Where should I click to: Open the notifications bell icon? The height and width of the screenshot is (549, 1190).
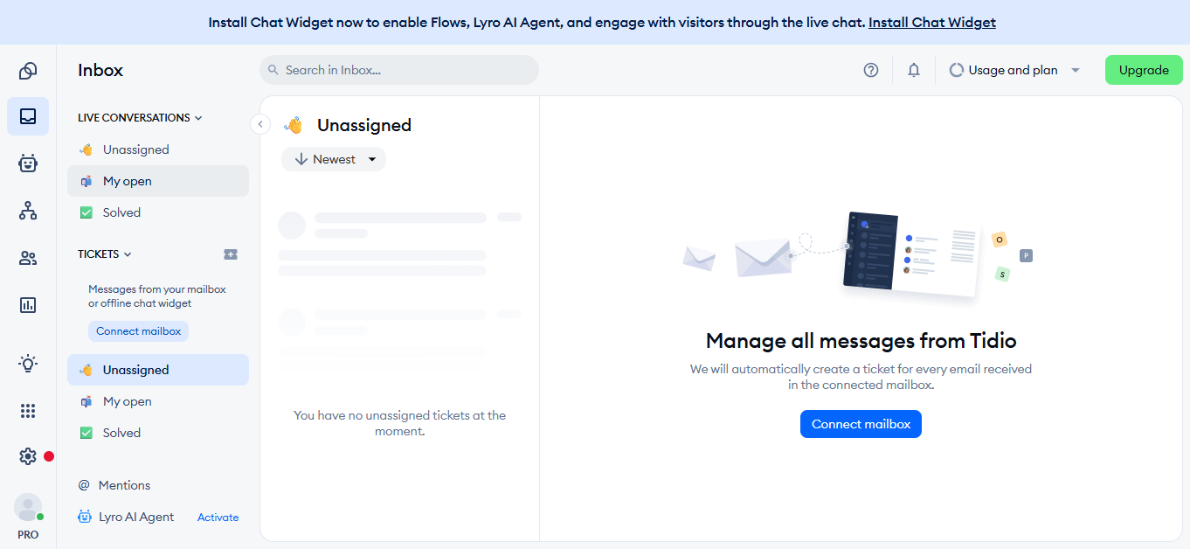tap(913, 70)
